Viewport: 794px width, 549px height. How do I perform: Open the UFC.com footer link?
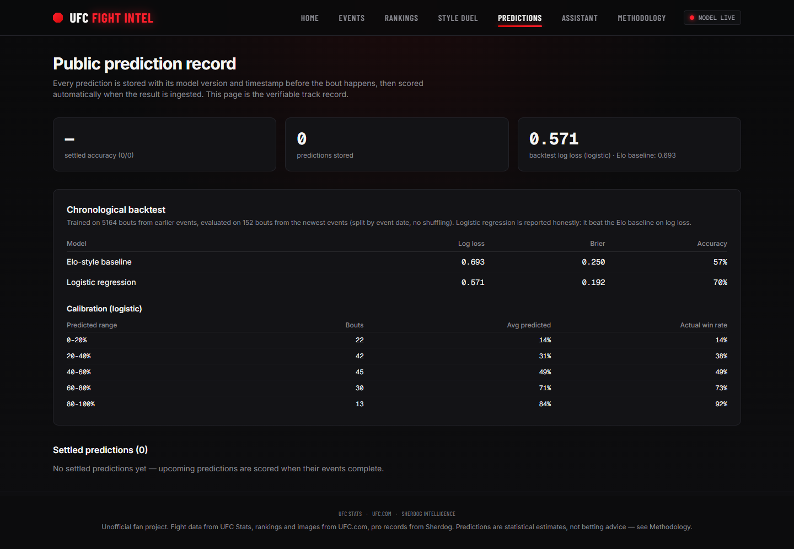point(382,514)
